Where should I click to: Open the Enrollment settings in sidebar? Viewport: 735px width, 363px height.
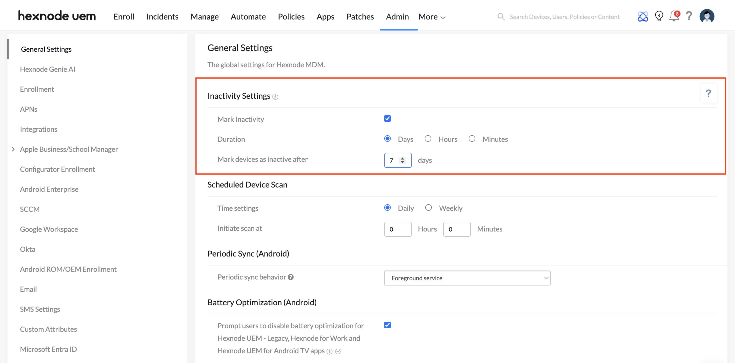click(x=37, y=89)
